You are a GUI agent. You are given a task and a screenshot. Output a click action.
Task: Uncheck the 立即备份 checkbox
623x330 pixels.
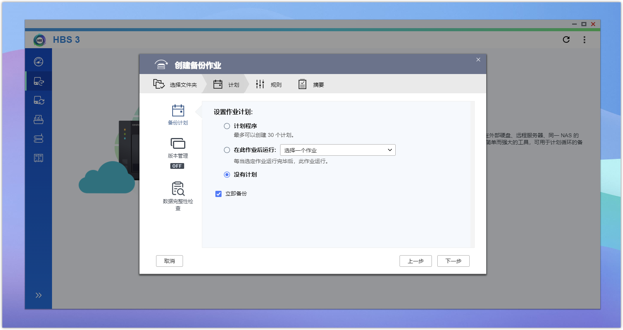click(218, 194)
